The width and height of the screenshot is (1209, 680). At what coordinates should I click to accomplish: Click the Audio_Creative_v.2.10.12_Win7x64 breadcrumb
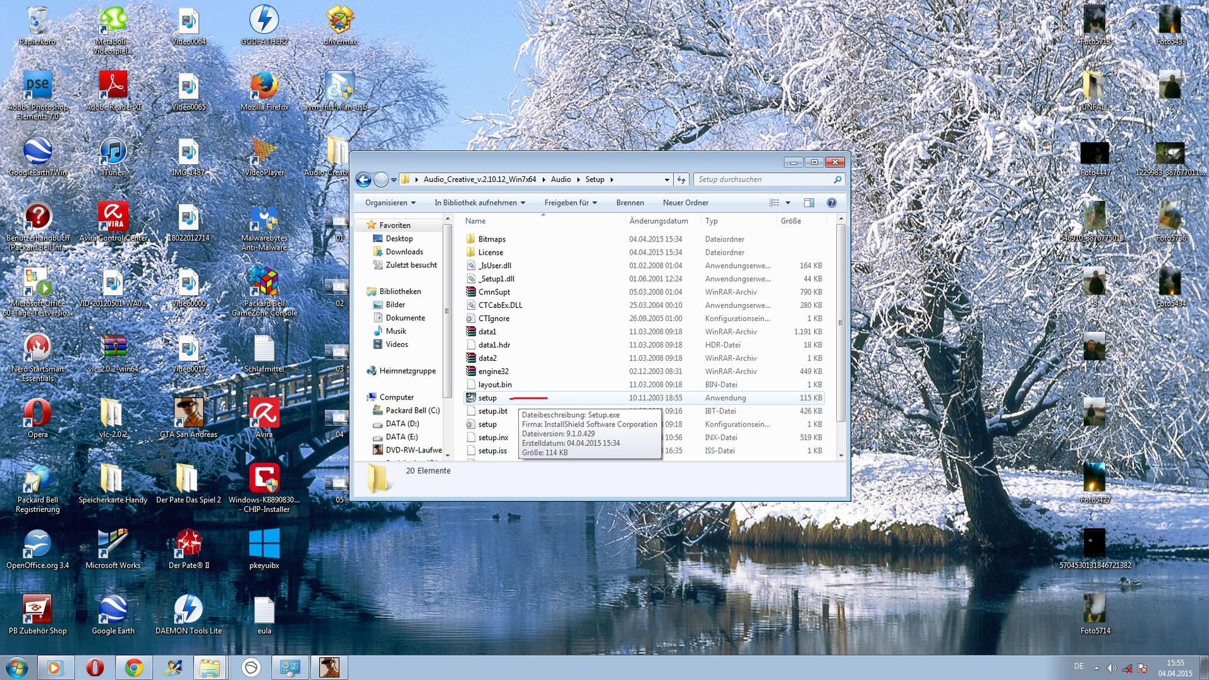[480, 179]
